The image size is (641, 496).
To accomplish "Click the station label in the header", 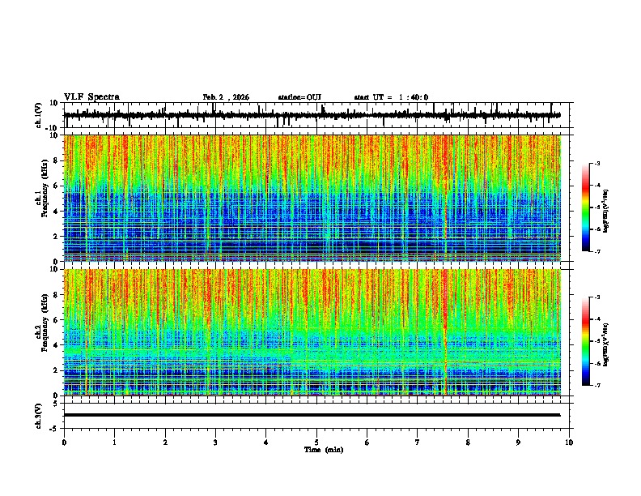I will 299,97.
